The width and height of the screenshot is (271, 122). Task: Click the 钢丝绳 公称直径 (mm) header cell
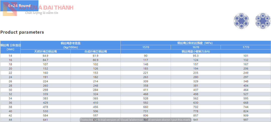click(11, 47)
